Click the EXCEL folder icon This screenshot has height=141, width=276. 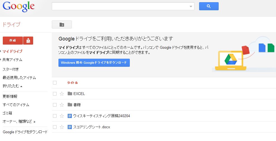point(70,94)
